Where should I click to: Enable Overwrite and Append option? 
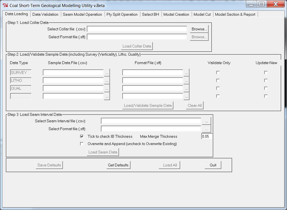coord(82,144)
